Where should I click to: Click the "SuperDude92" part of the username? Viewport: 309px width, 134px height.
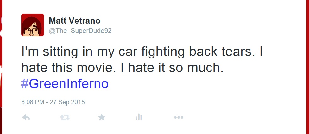[x=94, y=30]
